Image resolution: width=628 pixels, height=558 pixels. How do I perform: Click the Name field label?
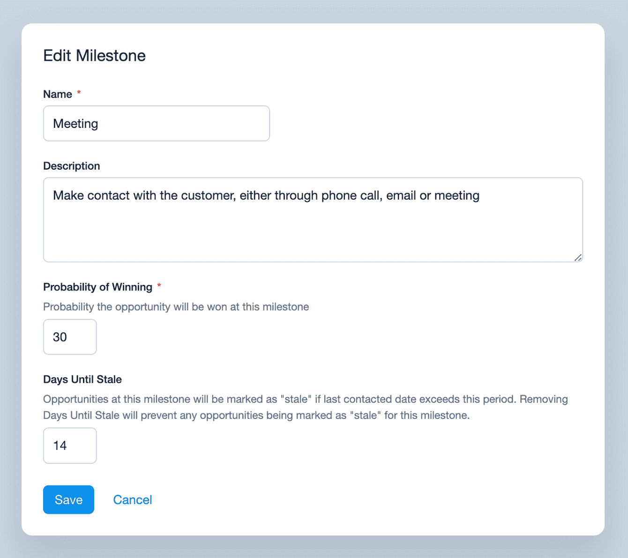[58, 94]
